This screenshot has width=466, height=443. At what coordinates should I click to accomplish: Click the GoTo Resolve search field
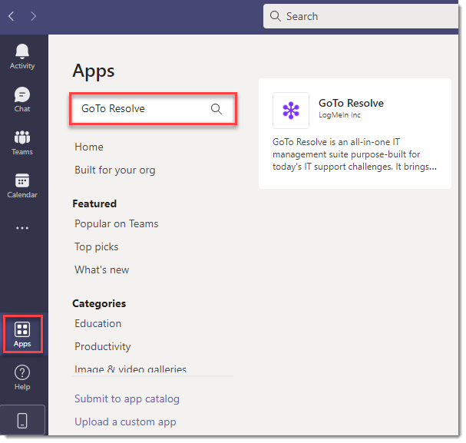tap(153, 109)
